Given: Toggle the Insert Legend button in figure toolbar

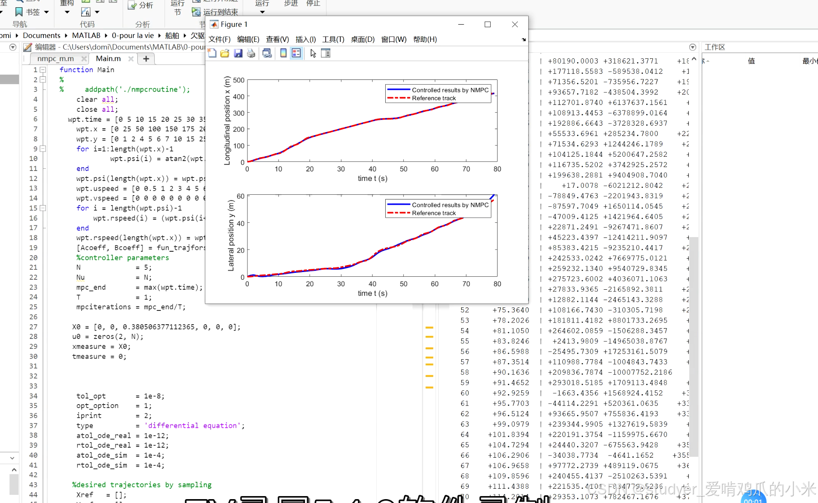Looking at the screenshot, I should 296,53.
